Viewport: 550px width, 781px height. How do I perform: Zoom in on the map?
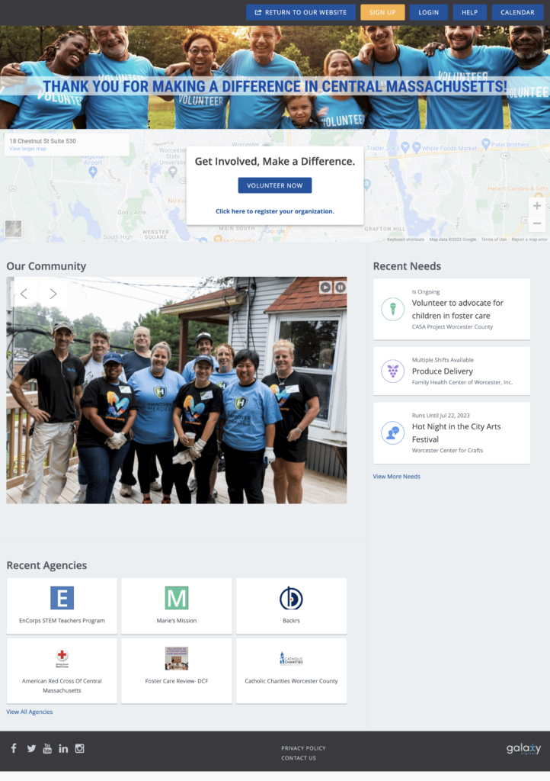point(537,206)
